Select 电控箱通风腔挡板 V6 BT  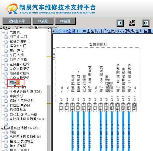[x=28, y=119]
